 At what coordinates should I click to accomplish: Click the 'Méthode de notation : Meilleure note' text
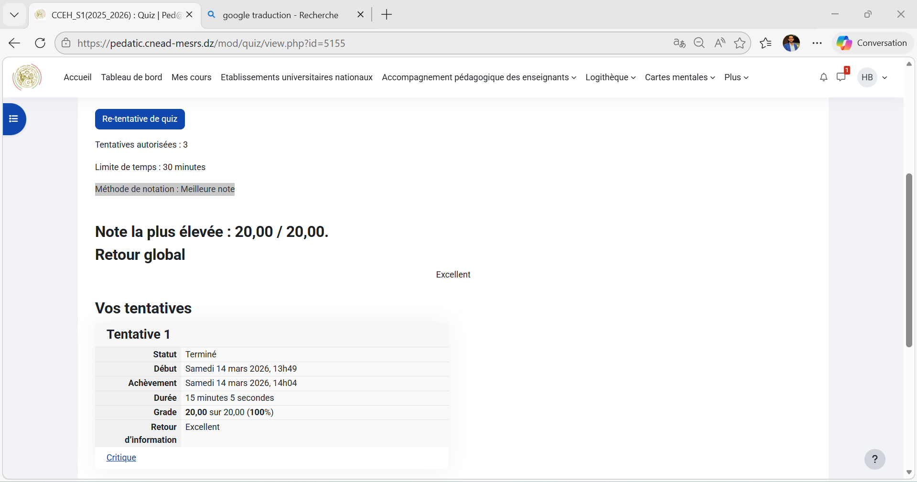[165, 189]
